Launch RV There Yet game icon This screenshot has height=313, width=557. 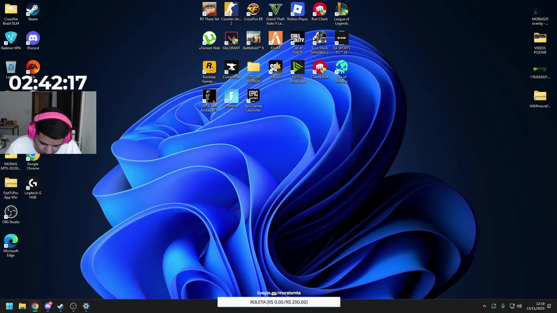(209, 12)
